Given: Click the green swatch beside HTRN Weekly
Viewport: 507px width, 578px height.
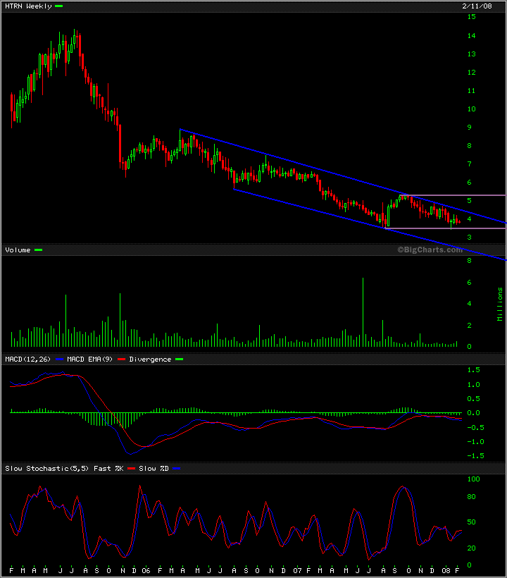Looking at the screenshot, I should (x=59, y=6).
